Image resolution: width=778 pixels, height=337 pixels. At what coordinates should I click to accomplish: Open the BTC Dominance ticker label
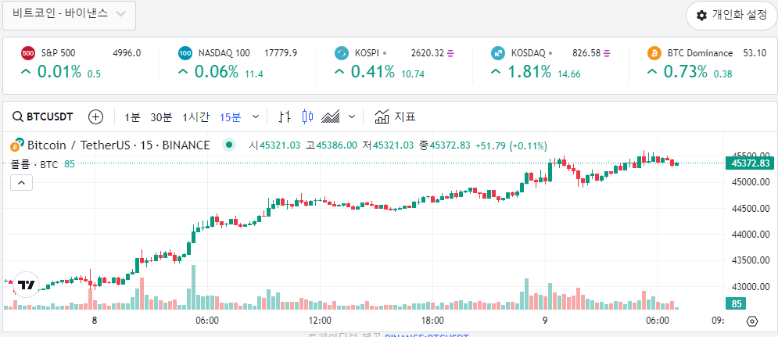pyautogui.click(x=700, y=53)
